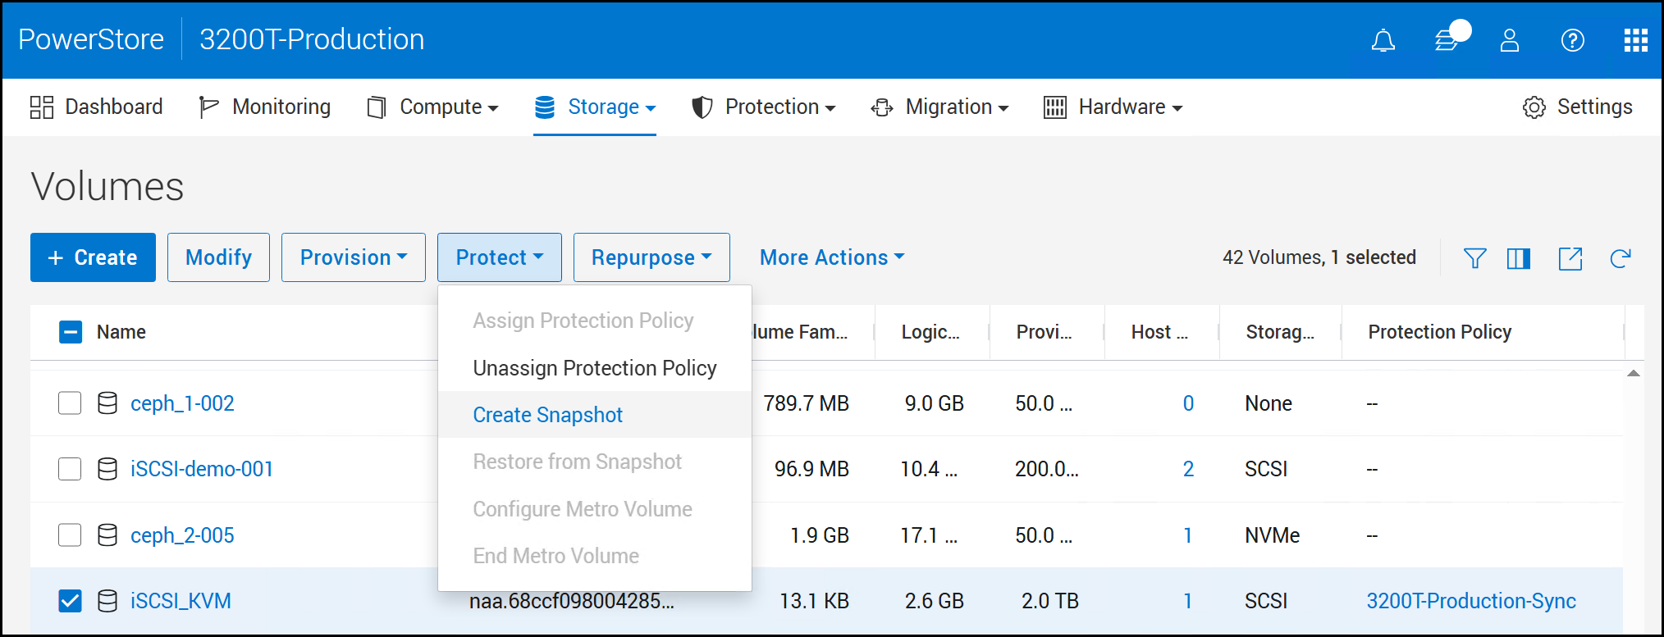Open the help question mark icon

1572,40
